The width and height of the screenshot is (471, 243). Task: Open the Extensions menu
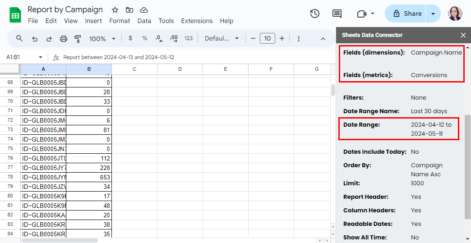[197, 21]
